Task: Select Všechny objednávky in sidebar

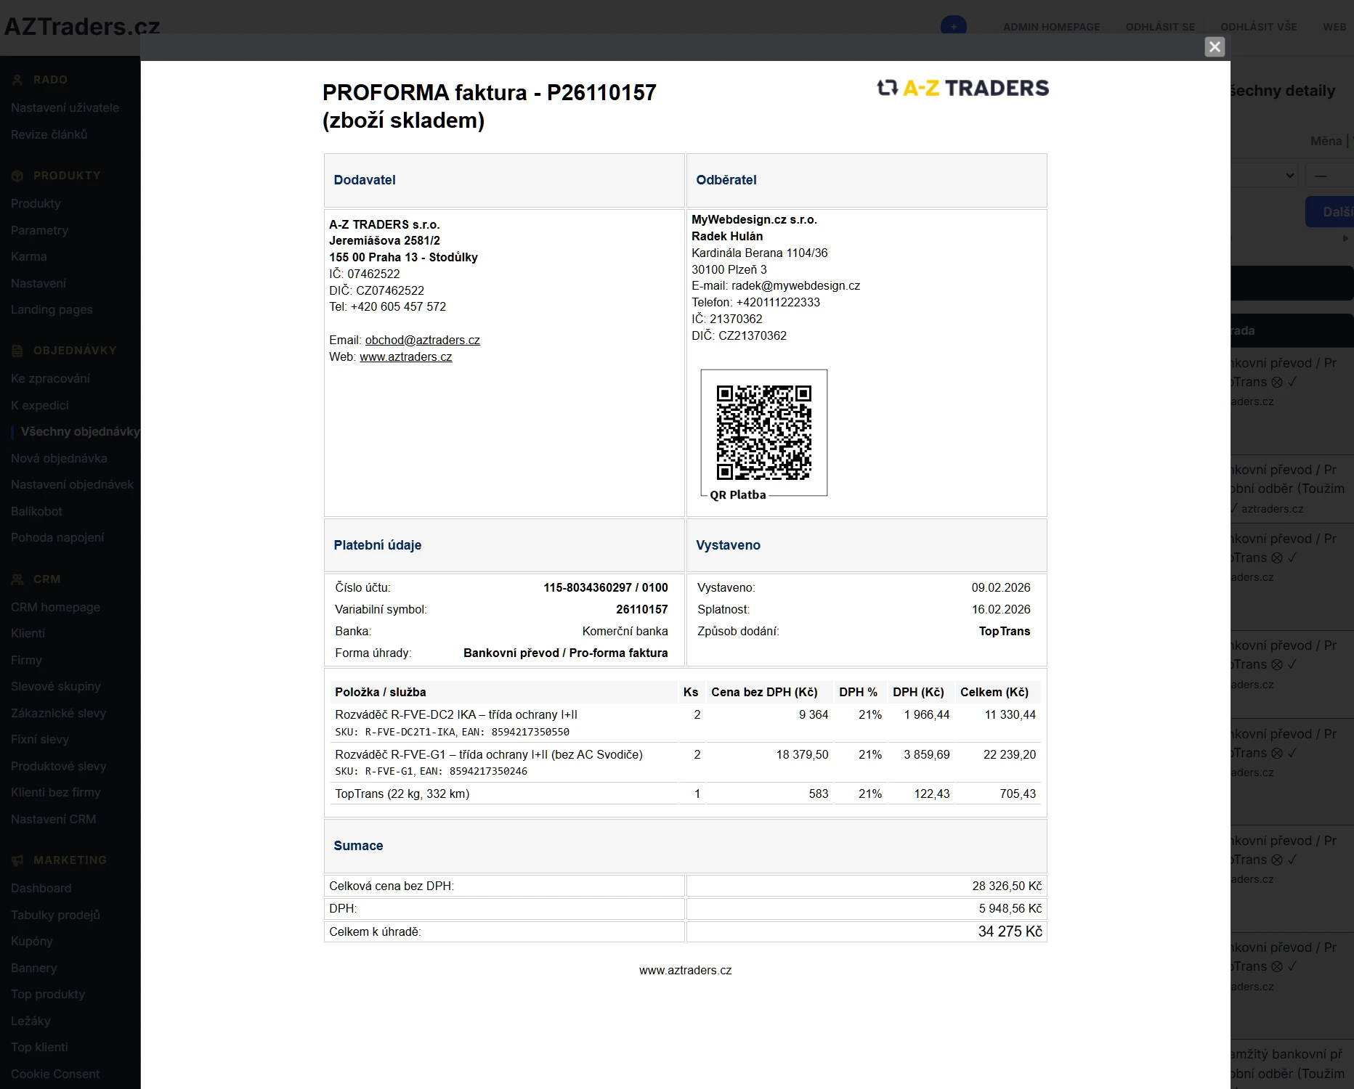Action: point(80,431)
